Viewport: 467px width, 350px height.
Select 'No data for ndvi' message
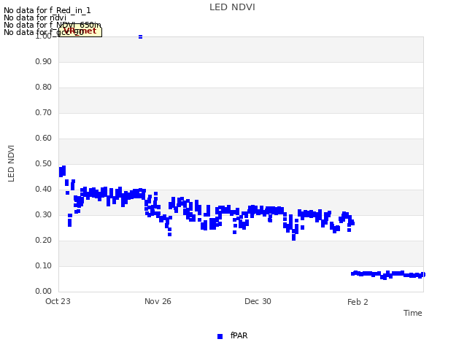coord(35,17)
